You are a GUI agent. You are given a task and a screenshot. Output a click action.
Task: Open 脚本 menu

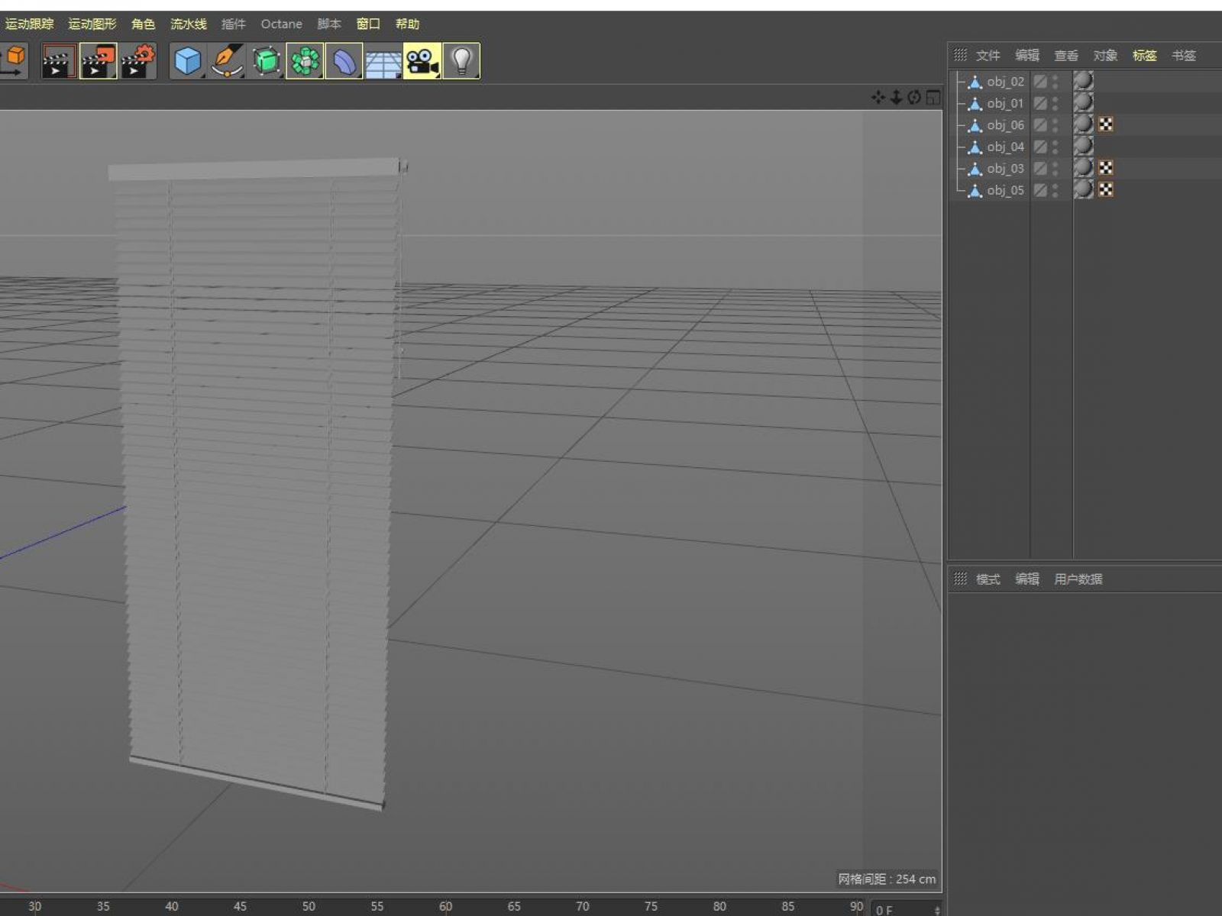pyautogui.click(x=329, y=24)
